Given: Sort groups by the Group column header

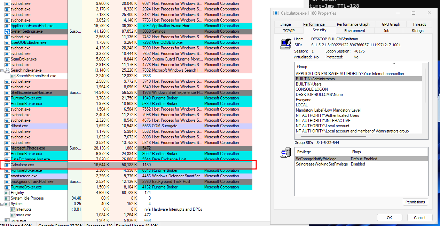Looking at the screenshot, I should 359,66.
